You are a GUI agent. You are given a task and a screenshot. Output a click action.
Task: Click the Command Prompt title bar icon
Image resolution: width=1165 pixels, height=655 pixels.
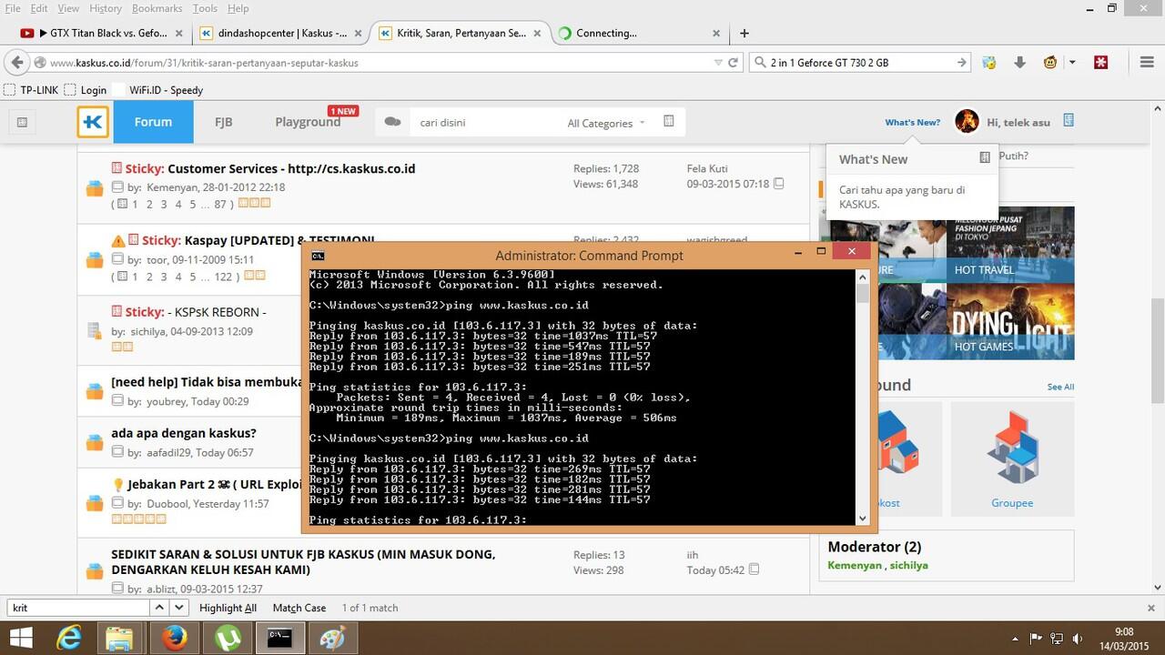(x=318, y=256)
